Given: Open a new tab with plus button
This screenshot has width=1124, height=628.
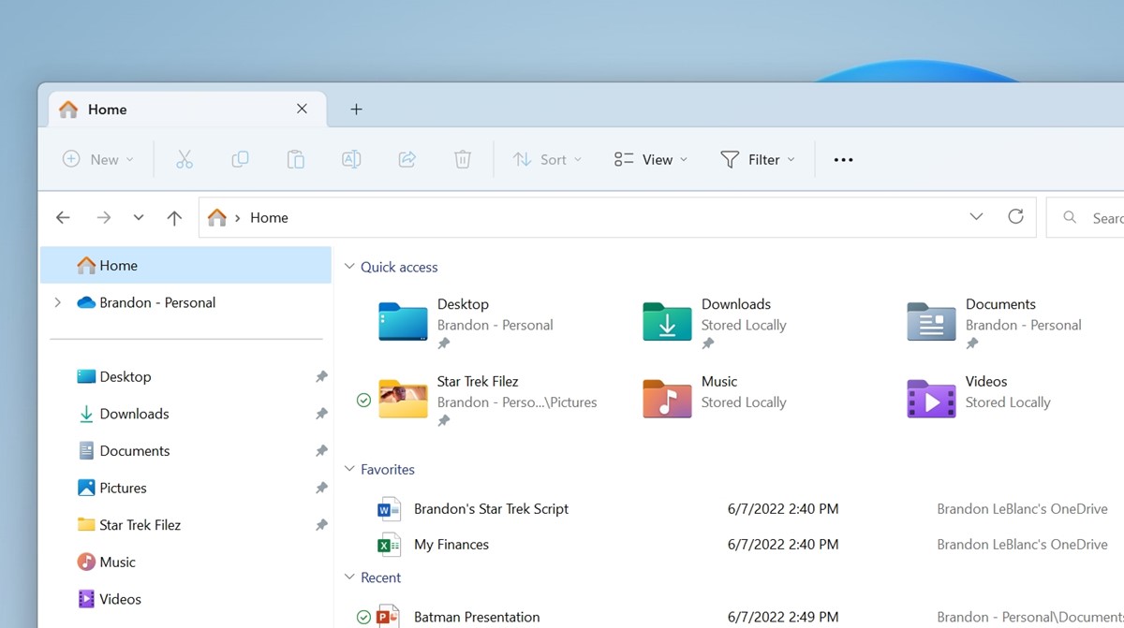Looking at the screenshot, I should pyautogui.click(x=356, y=110).
